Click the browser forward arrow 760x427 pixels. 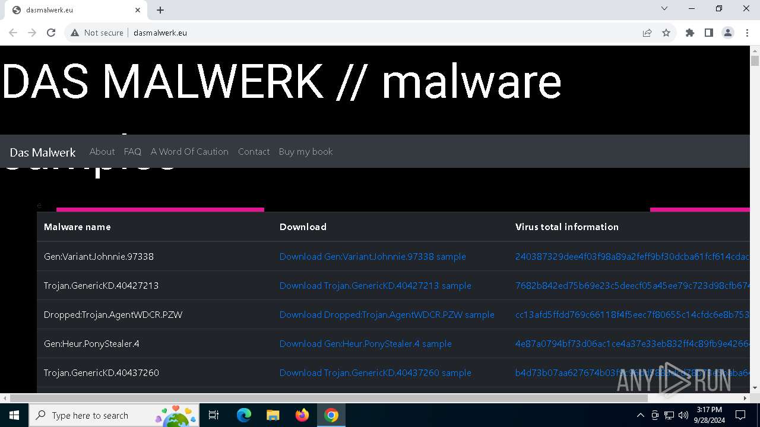coord(32,33)
